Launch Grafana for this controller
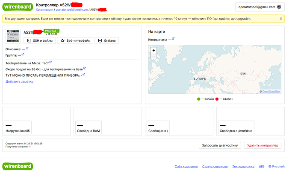This screenshot has width=295, height=173. pyautogui.click(x=106, y=40)
